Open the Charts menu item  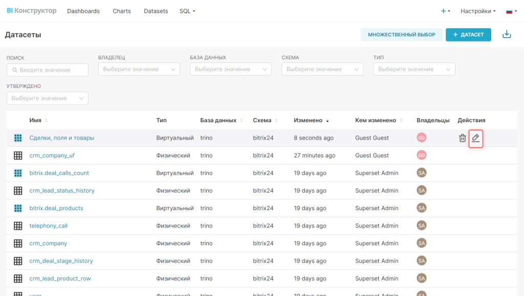[x=122, y=11]
